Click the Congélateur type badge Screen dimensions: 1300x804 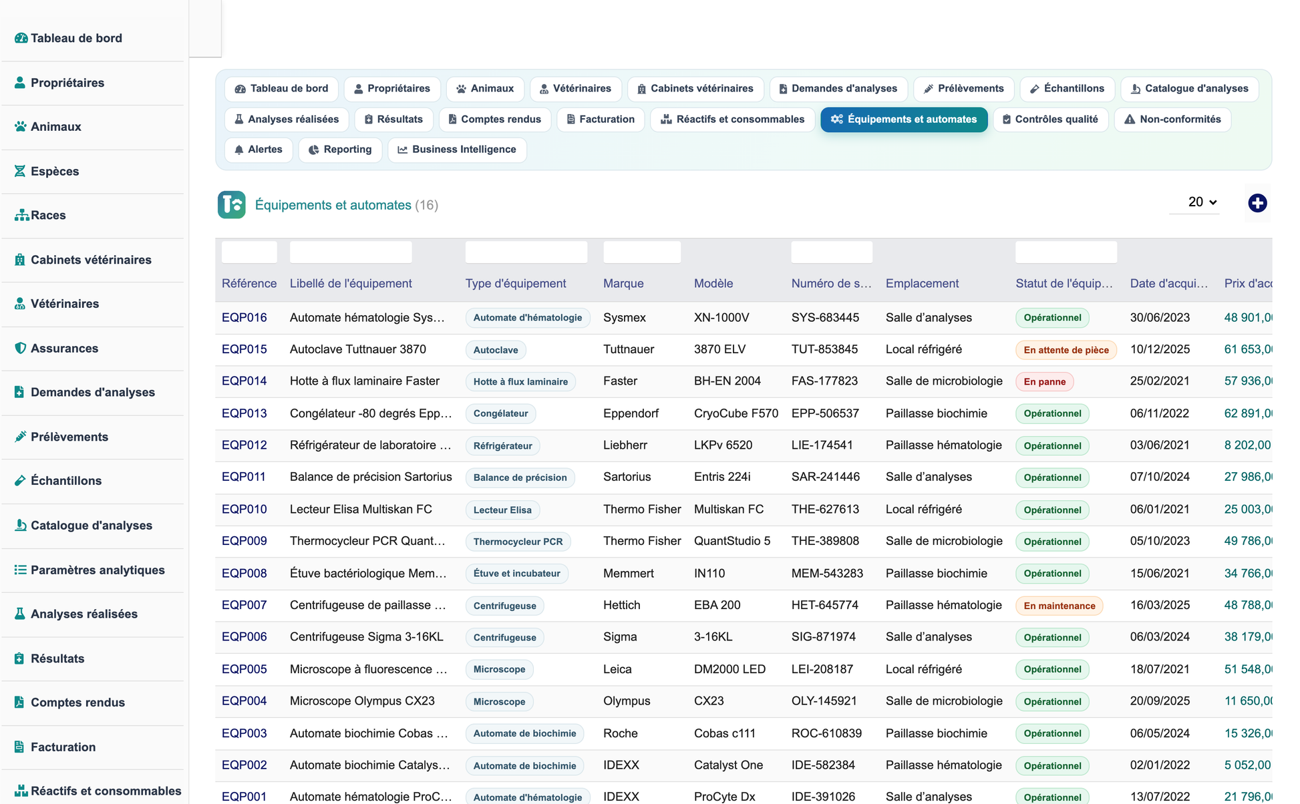(500, 413)
